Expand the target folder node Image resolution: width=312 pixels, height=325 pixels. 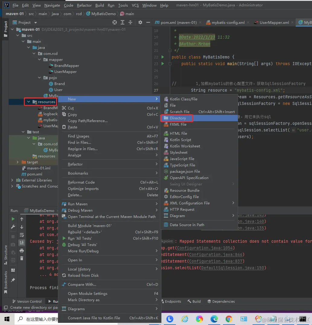click(x=18, y=162)
